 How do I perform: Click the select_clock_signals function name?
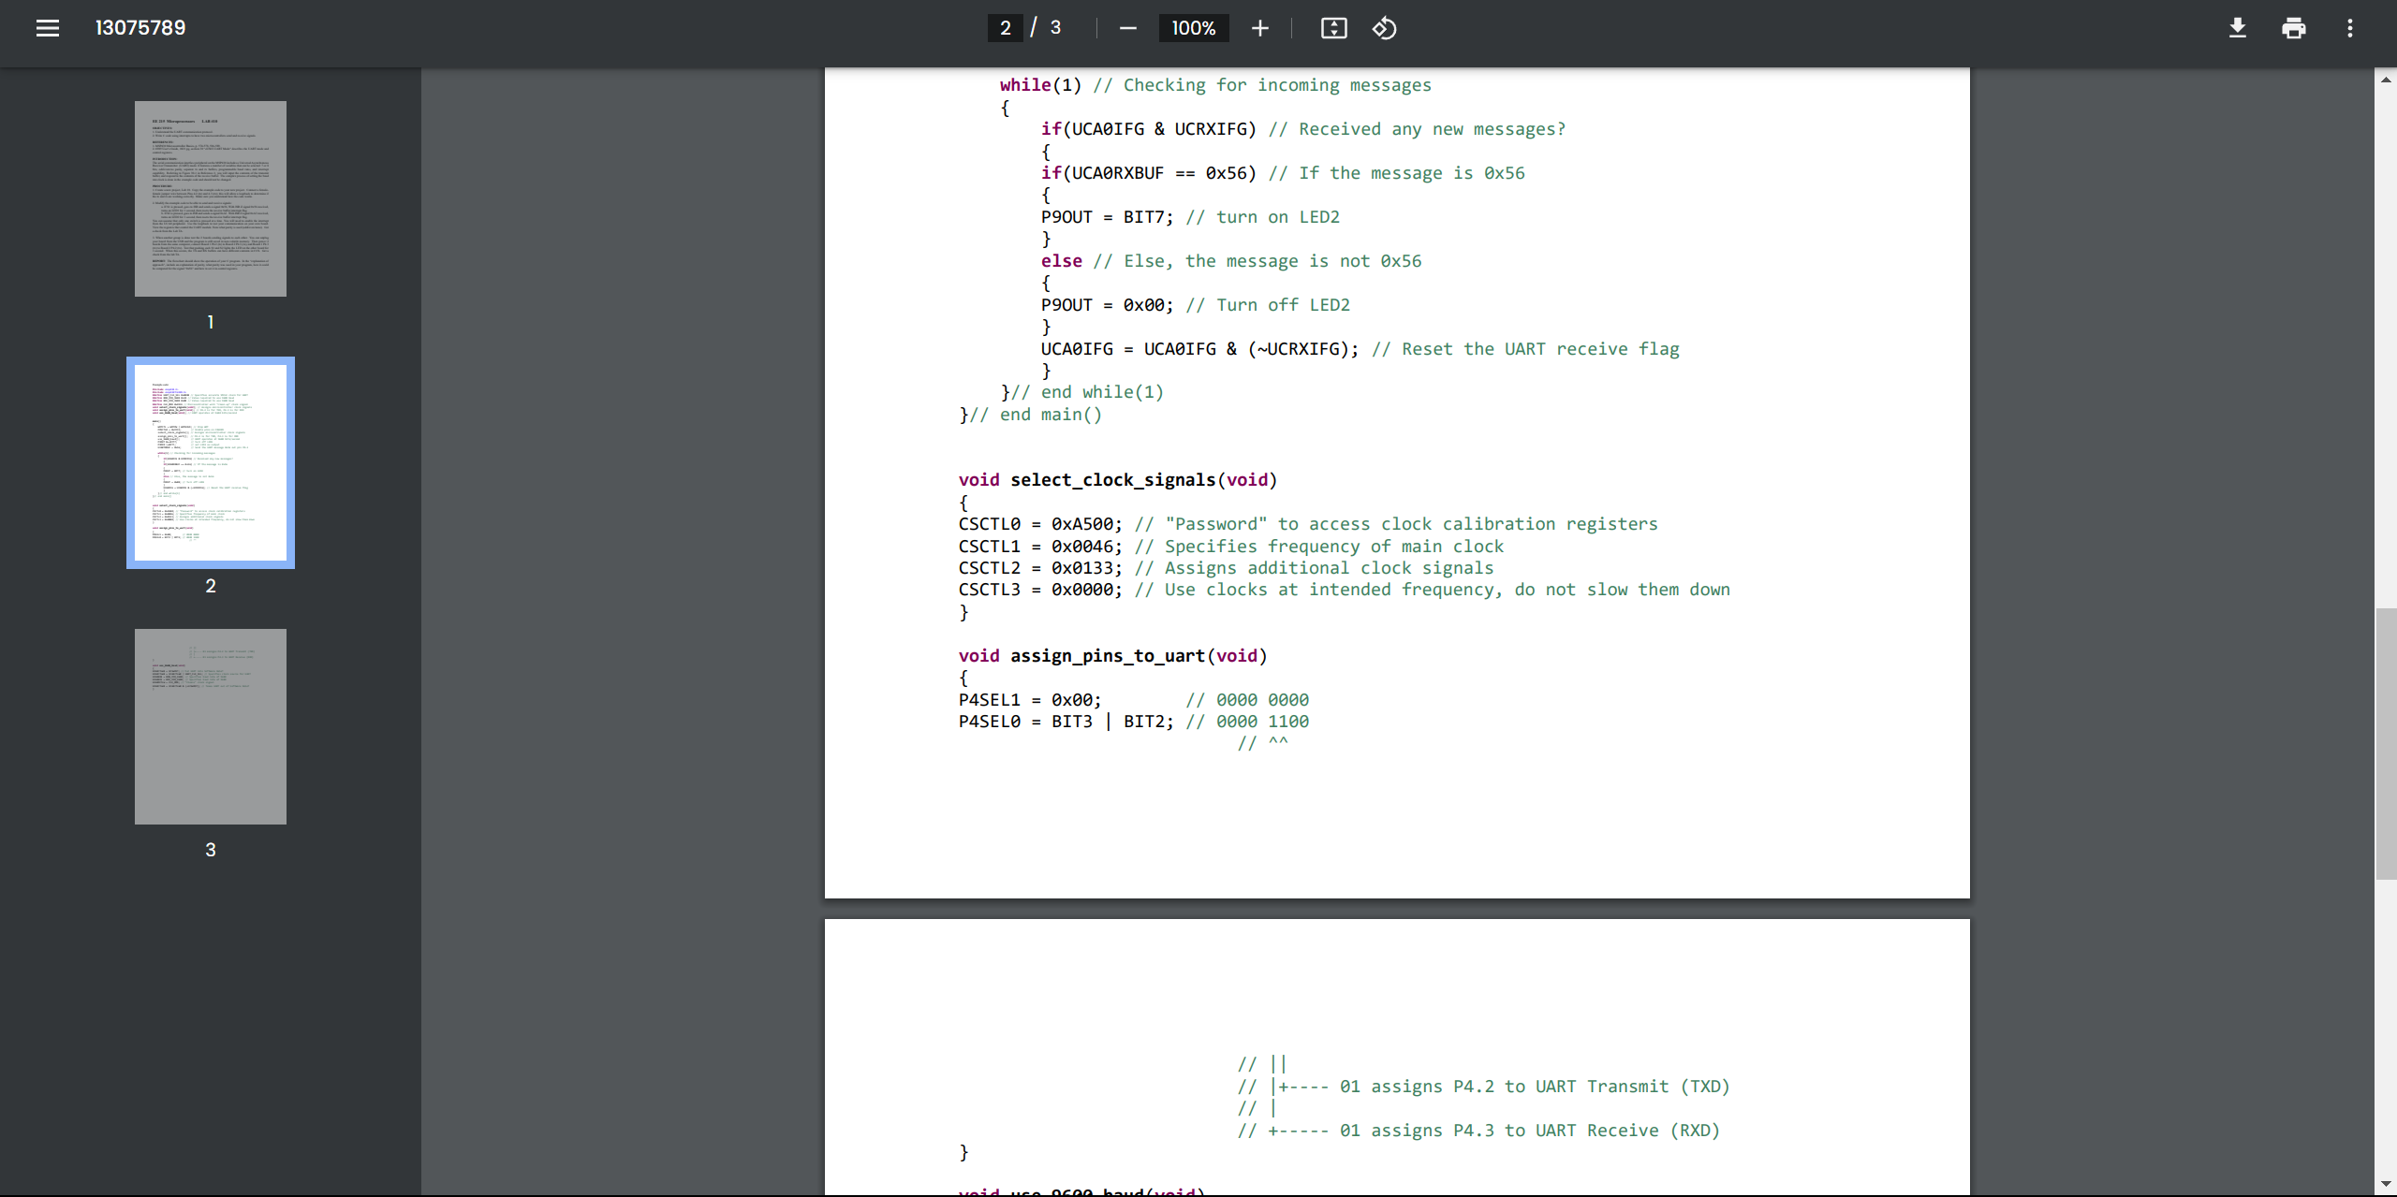pos(1112,480)
